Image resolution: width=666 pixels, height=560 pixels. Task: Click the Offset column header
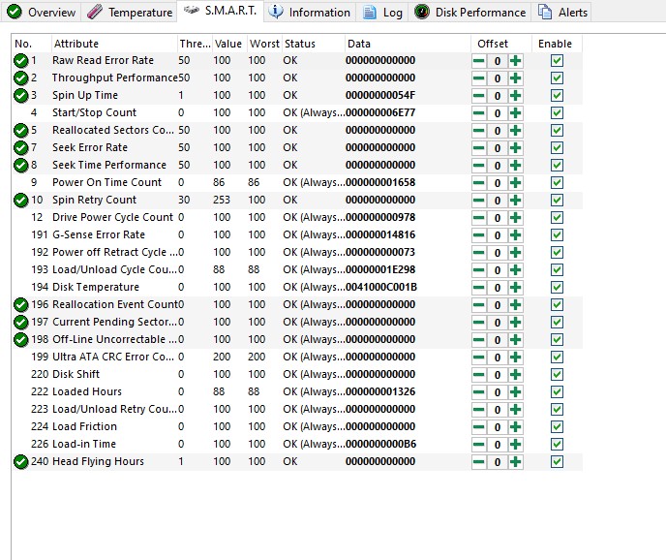501,44
